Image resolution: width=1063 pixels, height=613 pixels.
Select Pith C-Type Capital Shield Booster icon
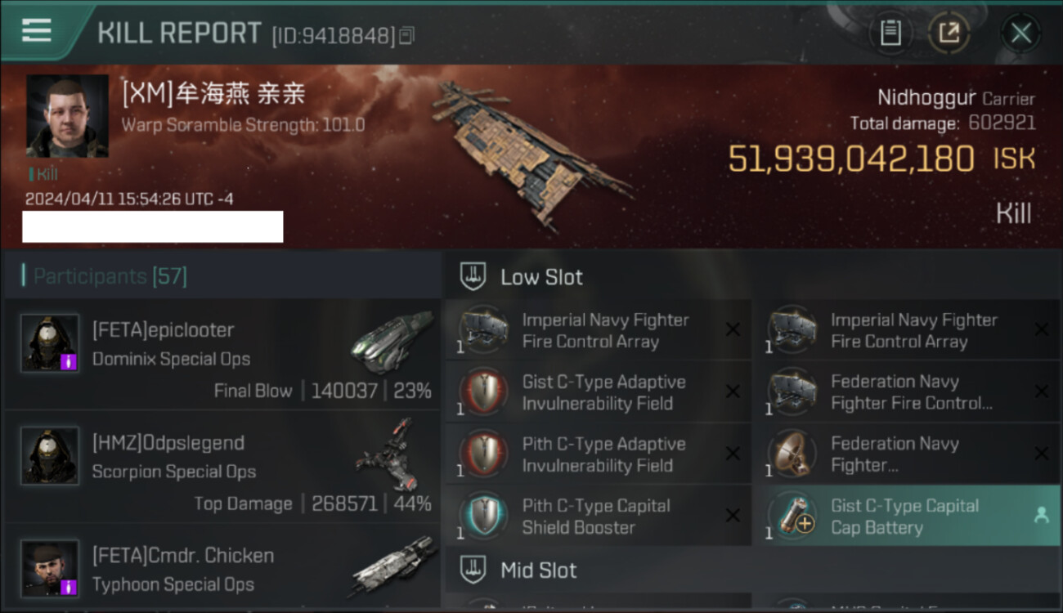pos(483,517)
